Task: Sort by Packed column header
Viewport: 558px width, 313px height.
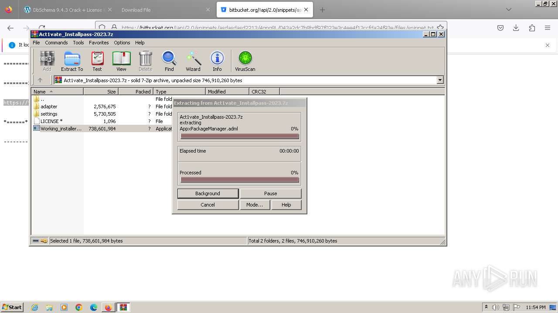Action: pyautogui.click(x=136, y=92)
